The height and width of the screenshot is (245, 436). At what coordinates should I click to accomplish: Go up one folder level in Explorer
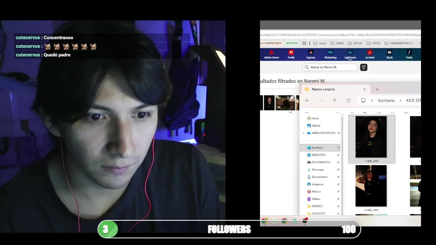(x=334, y=100)
